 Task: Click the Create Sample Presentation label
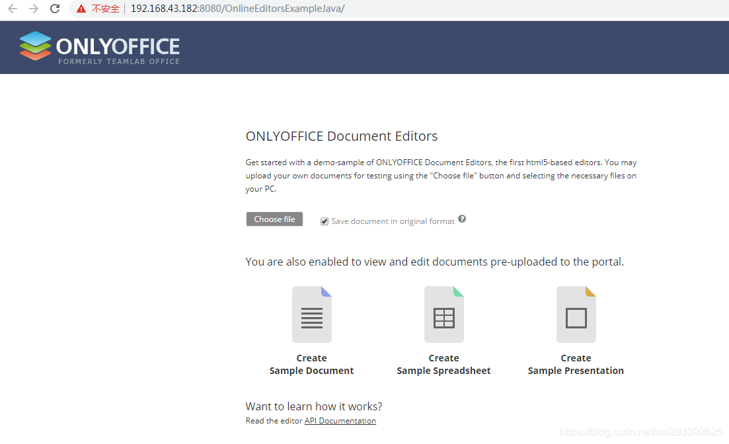tap(576, 365)
